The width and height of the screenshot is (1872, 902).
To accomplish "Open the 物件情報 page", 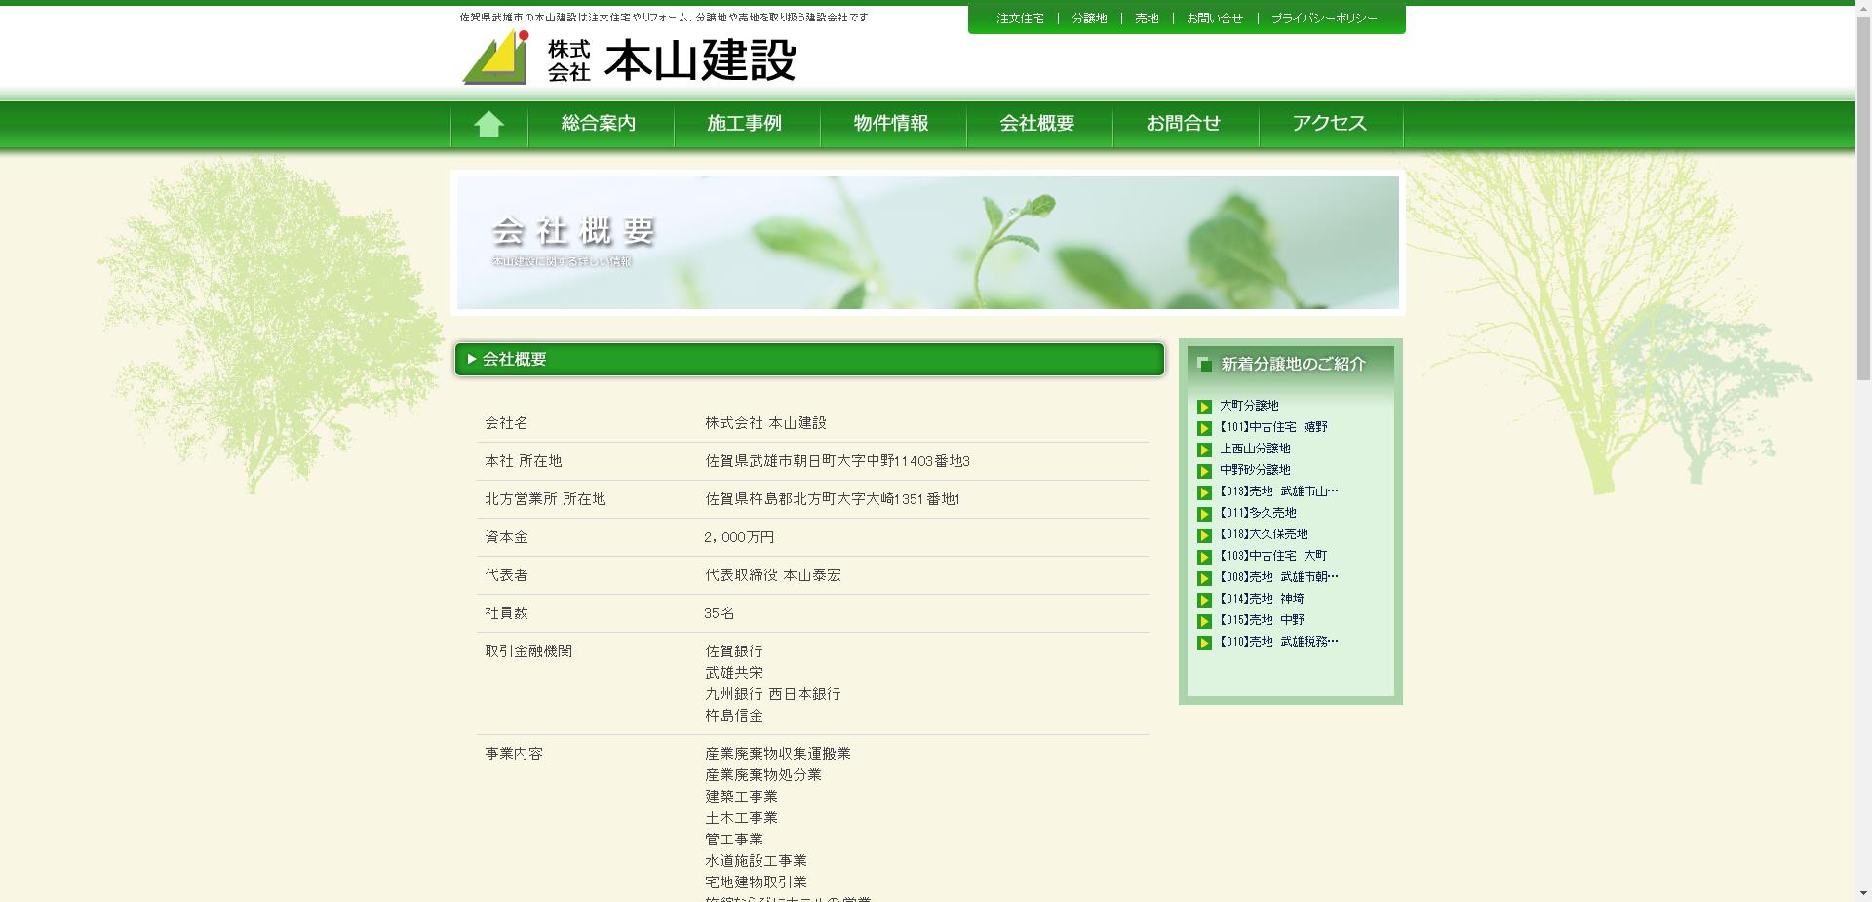I will pos(892,124).
